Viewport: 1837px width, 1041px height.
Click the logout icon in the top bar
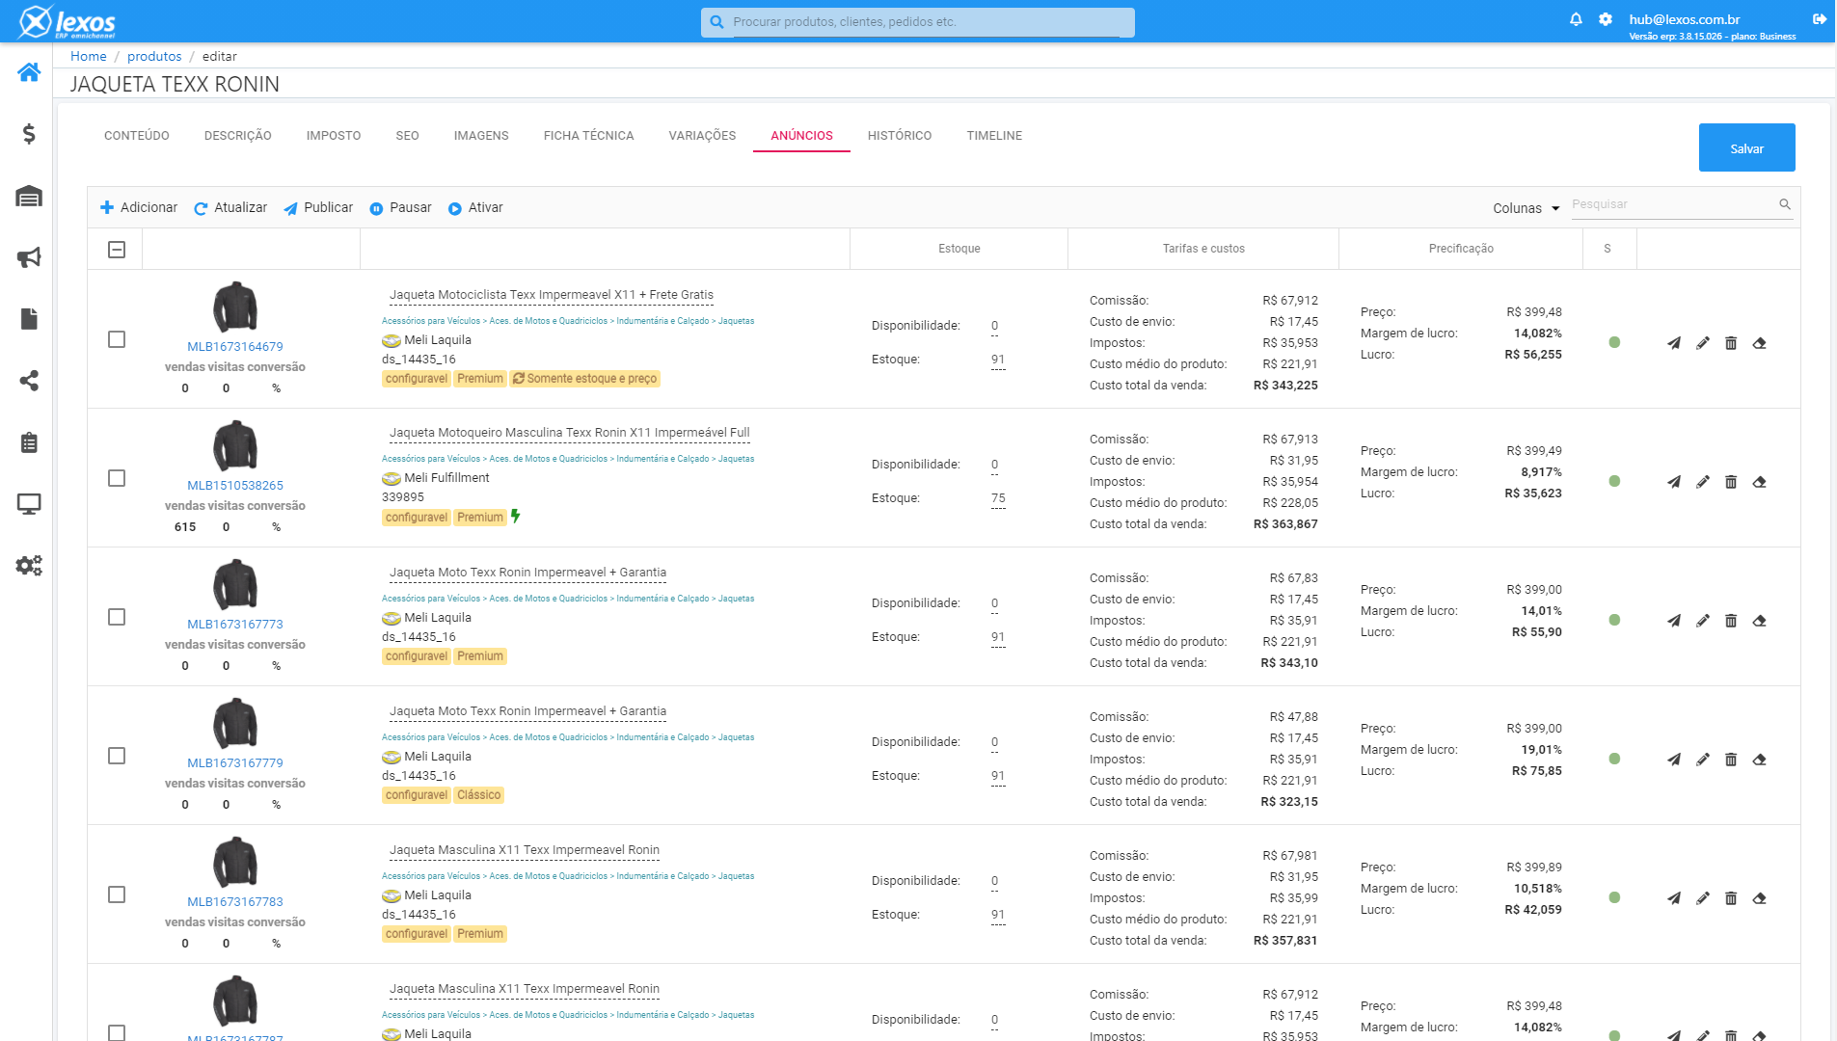point(1820,19)
